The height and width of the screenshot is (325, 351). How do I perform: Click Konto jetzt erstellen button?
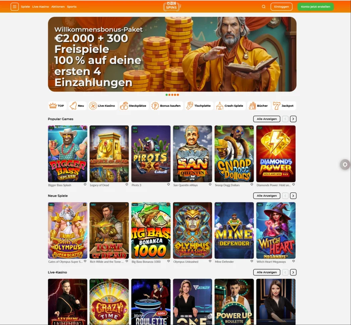tap(316, 7)
